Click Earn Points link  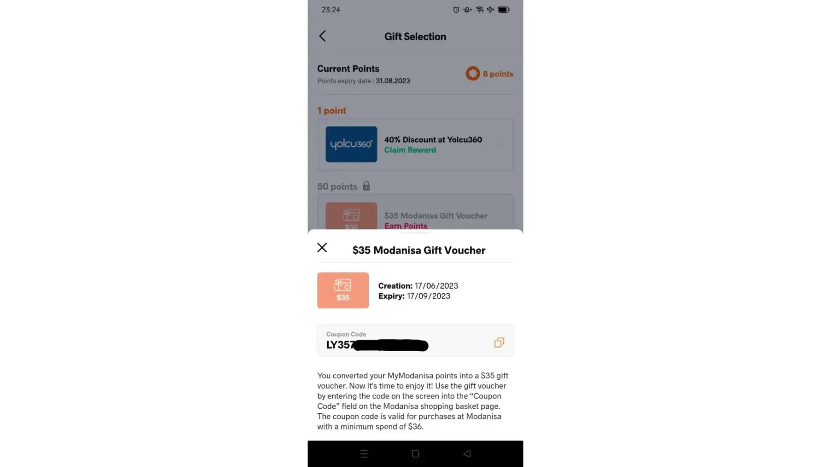406,226
